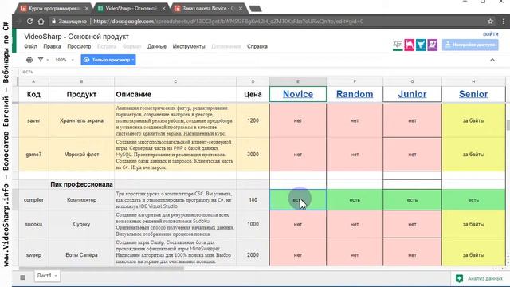This screenshot has width=510, height=287.
Task: Click the Анализ данных explore button
Action: tap(479, 278)
